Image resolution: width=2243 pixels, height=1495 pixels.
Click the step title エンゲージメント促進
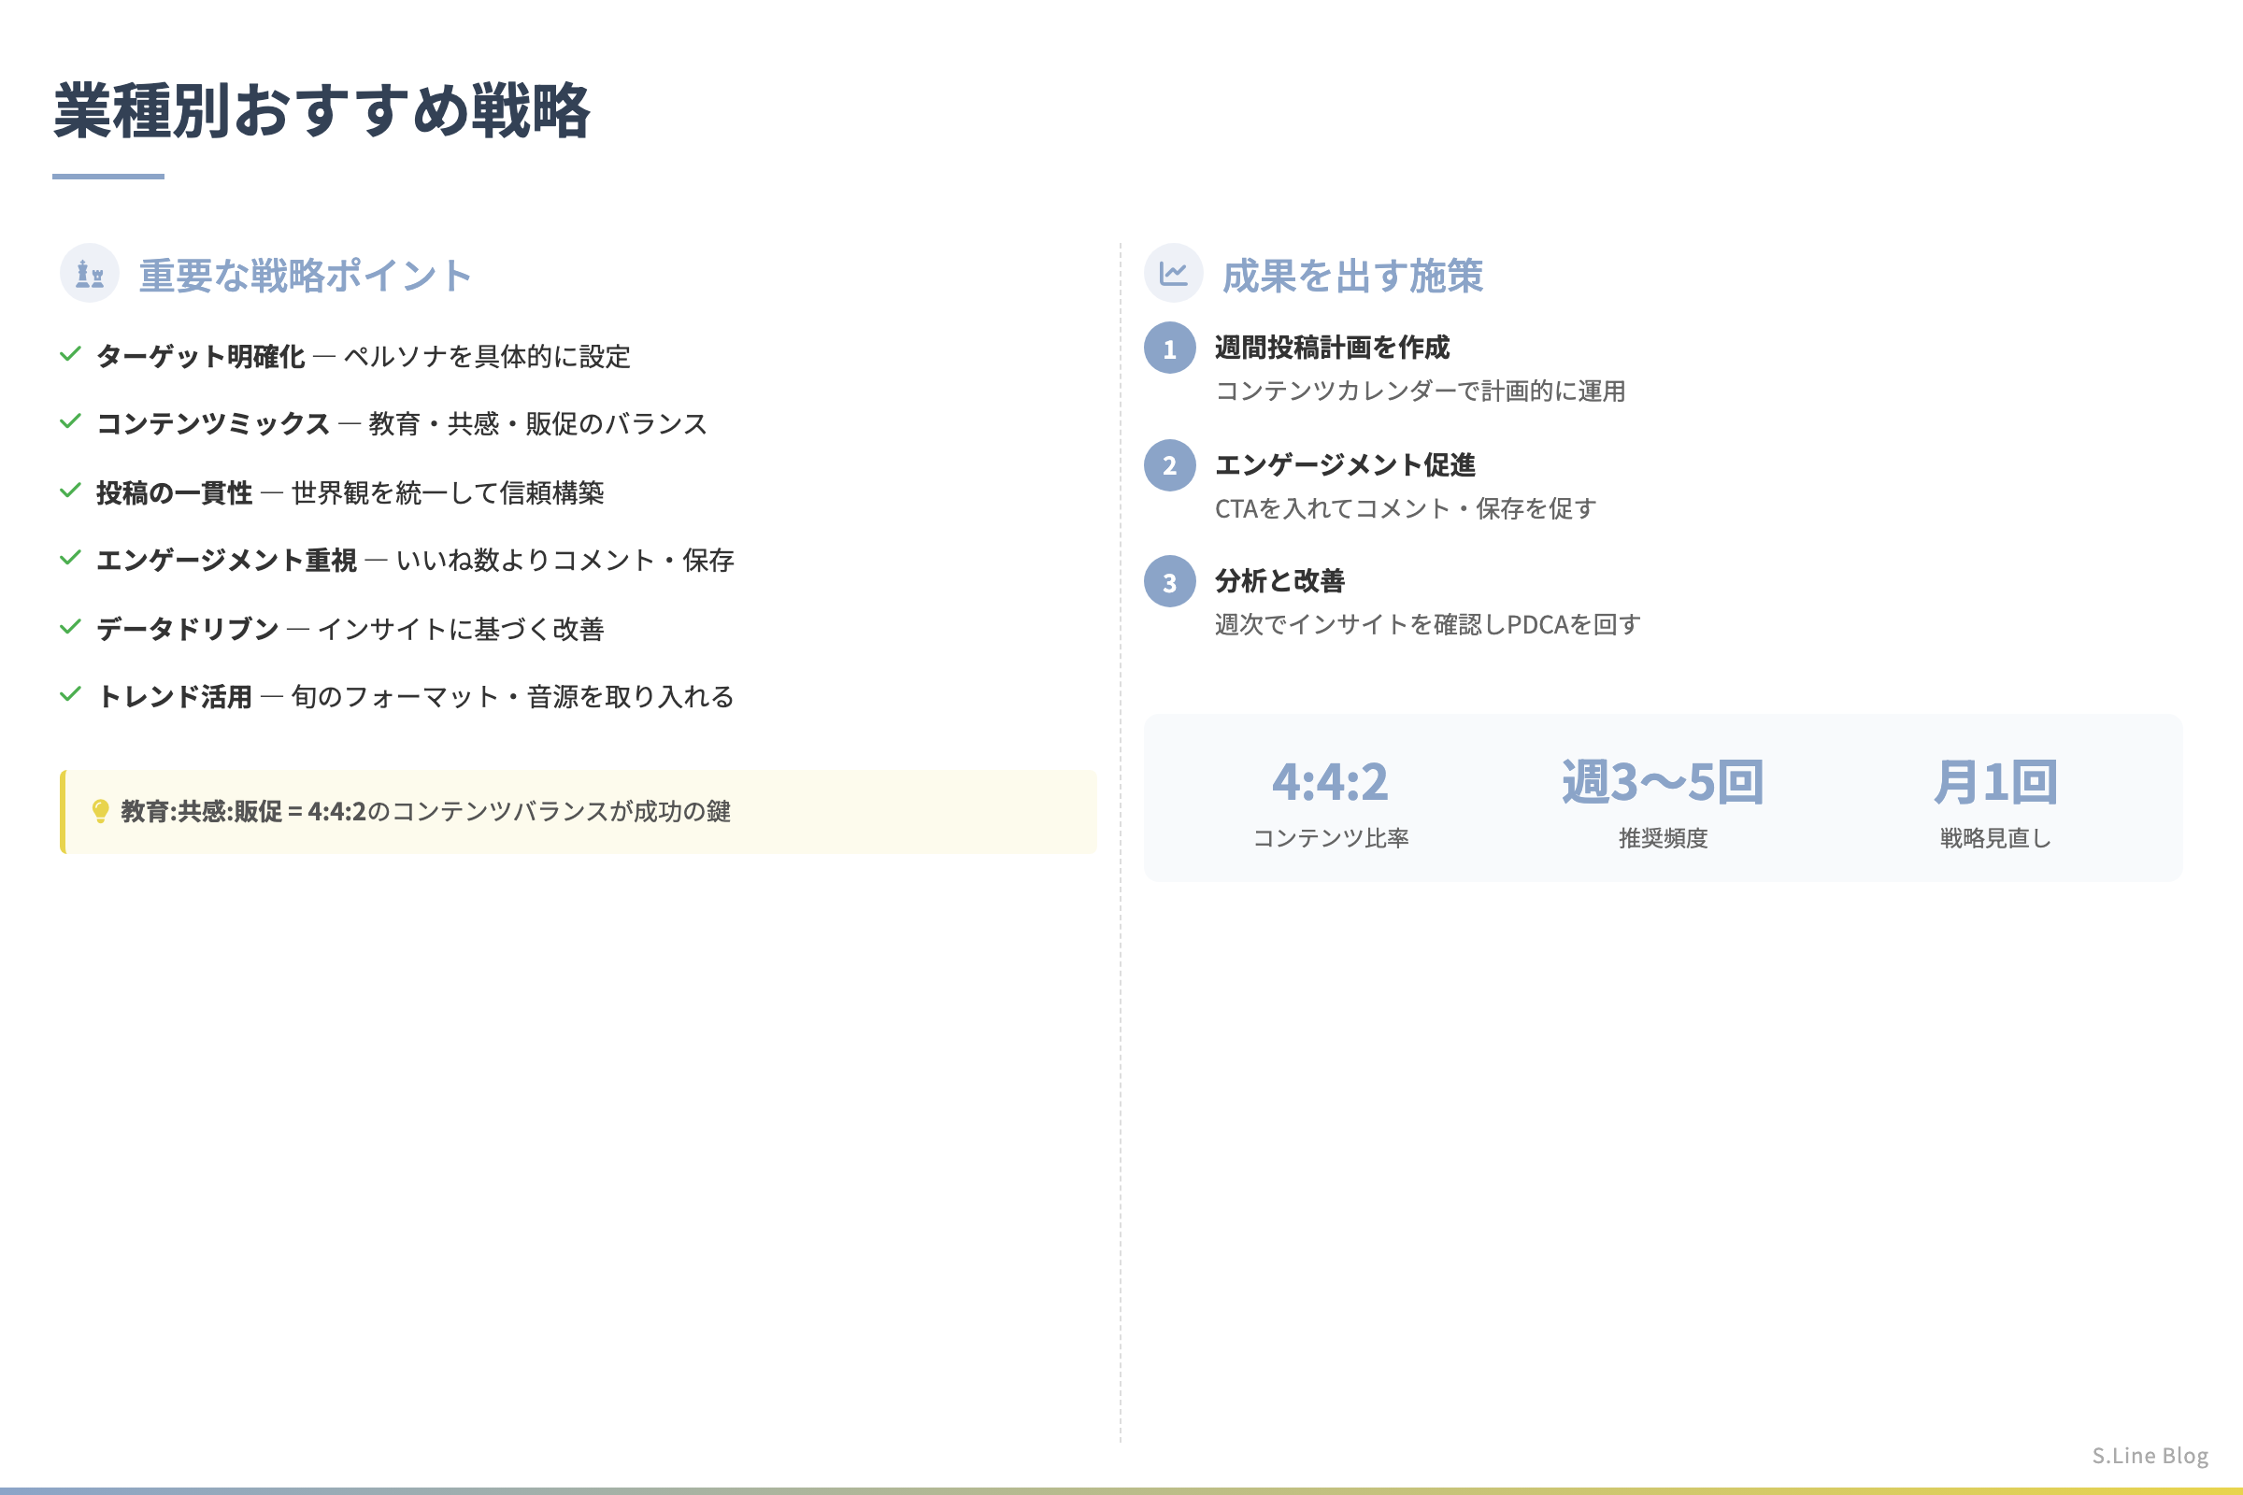[1345, 464]
